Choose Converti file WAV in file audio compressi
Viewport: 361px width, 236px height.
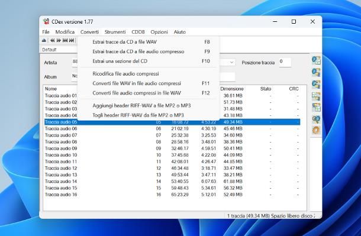(149, 83)
